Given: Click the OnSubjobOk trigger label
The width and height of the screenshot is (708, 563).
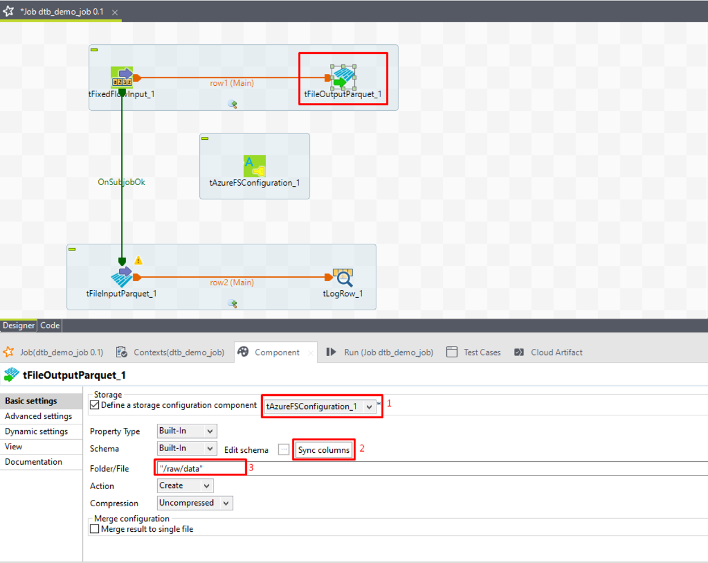Looking at the screenshot, I should click(x=122, y=182).
